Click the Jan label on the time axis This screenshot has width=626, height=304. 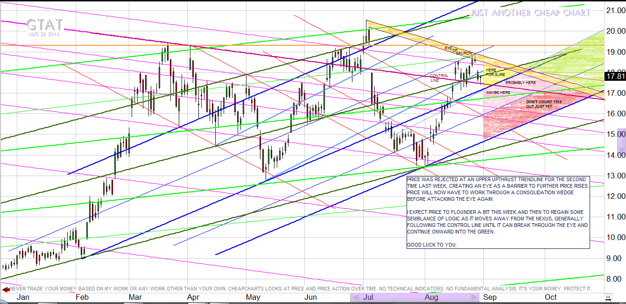tap(23, 297)
